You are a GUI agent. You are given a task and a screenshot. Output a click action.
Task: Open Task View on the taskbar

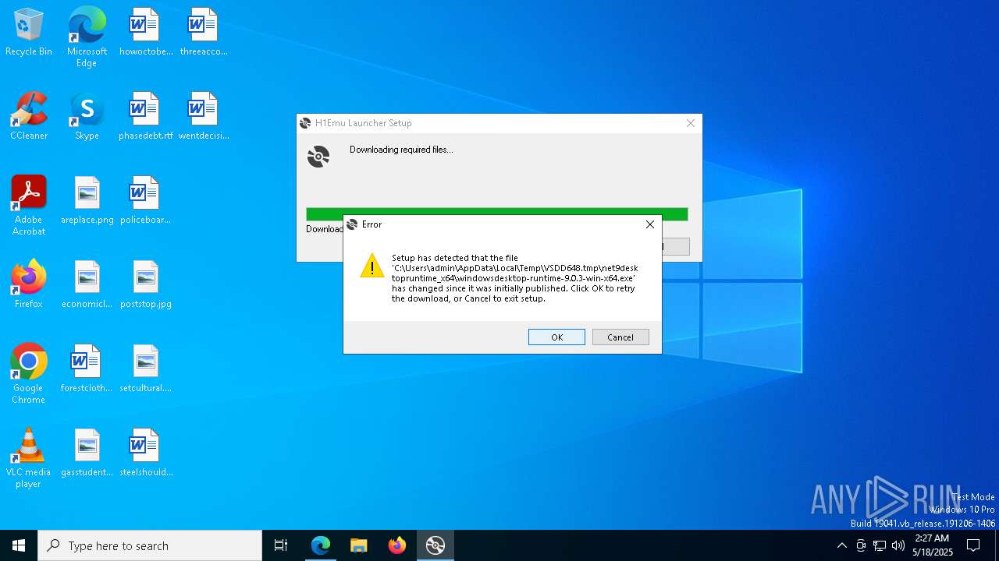(x=281, y=545)
